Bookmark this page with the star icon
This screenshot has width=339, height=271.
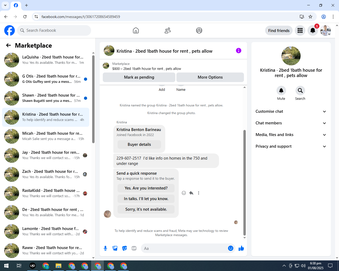[310, 17]
